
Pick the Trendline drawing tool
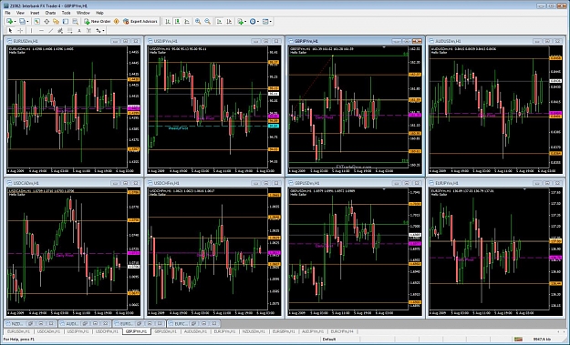[x=50, y=30]
